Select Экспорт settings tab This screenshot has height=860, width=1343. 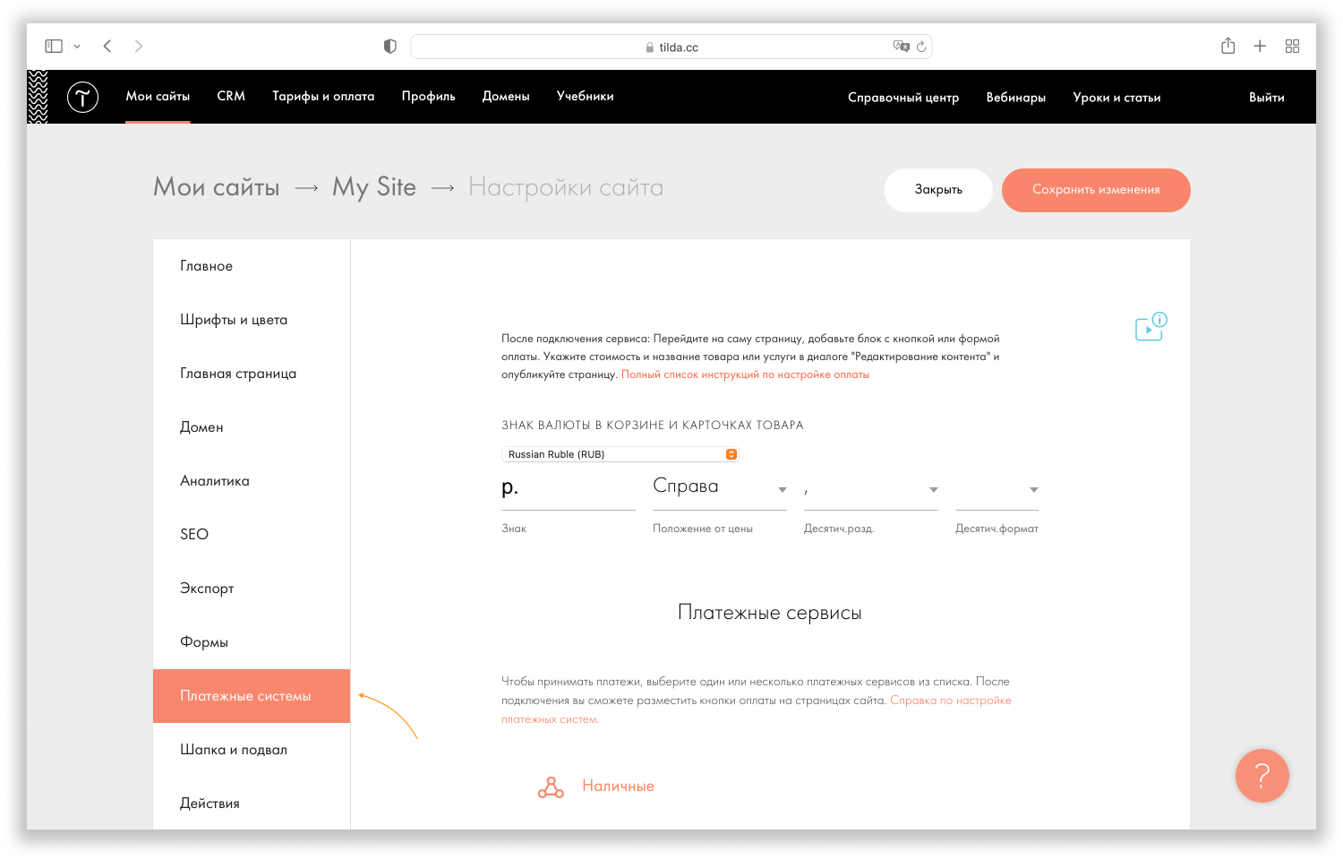(252, 589)
